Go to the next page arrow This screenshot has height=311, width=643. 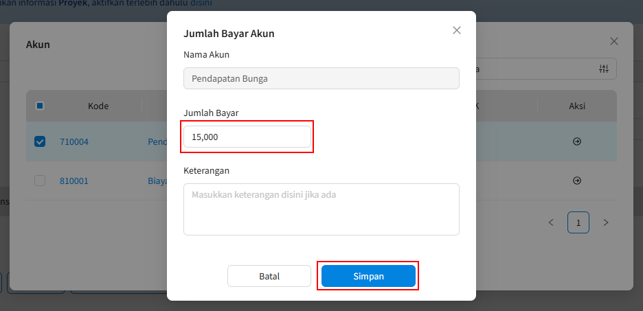point(605,222)
